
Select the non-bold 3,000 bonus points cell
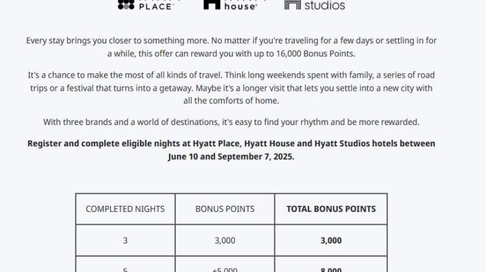[225, 240]
